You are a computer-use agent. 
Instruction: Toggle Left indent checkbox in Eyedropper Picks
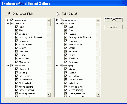click(16, 76)
